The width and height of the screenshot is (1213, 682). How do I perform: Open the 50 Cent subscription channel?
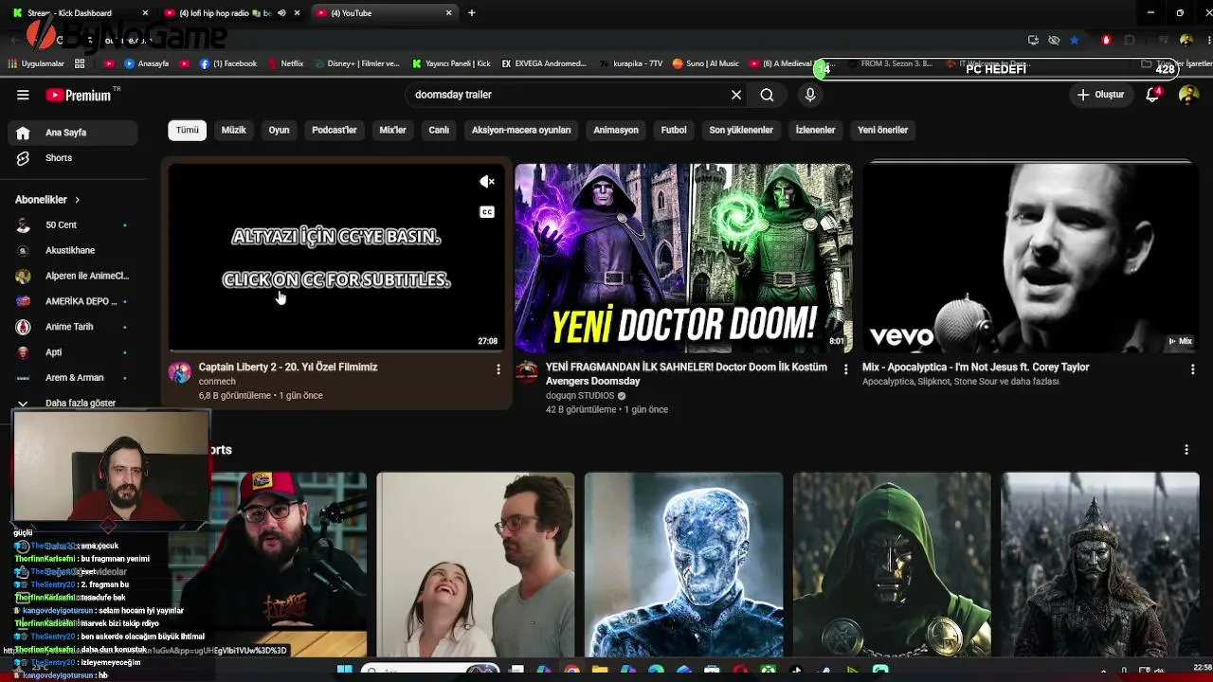71,225
